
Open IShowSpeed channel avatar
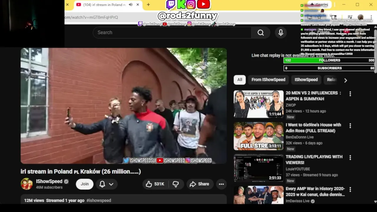[x=27, y=184]
